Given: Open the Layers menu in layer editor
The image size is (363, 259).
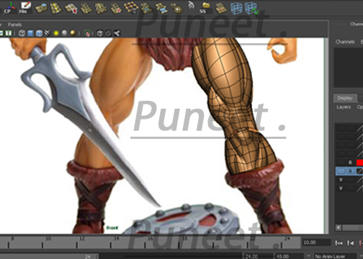Looking at the screenshot, I should pyautogui.click(x=344, y=107).
